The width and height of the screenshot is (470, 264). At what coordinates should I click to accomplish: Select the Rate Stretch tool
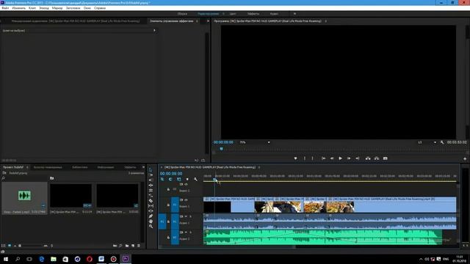pyautogui.click(x=151, y=196)
